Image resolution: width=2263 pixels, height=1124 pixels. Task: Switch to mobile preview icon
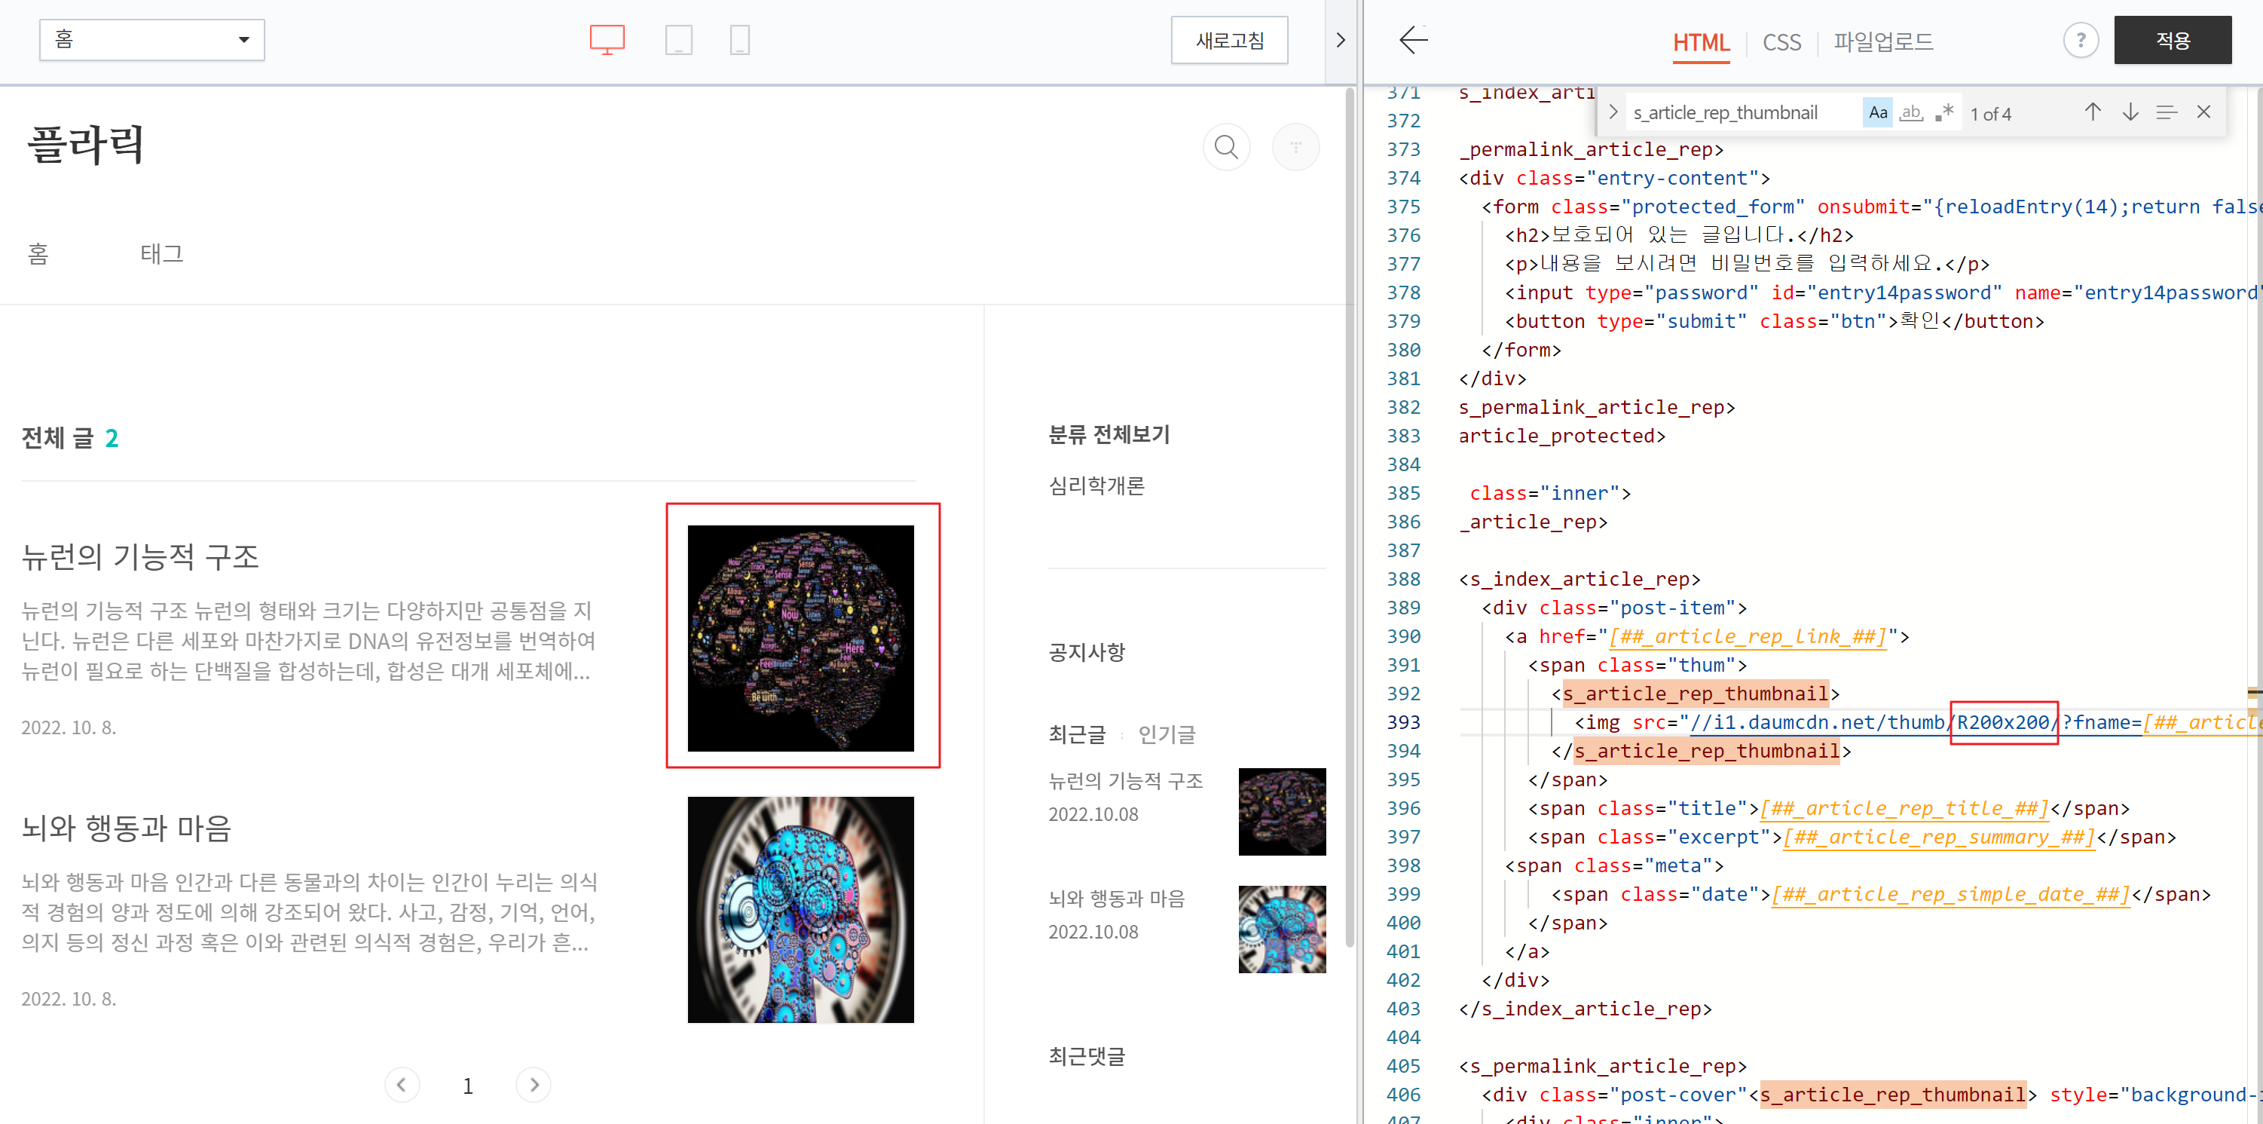tap(740, 39)
